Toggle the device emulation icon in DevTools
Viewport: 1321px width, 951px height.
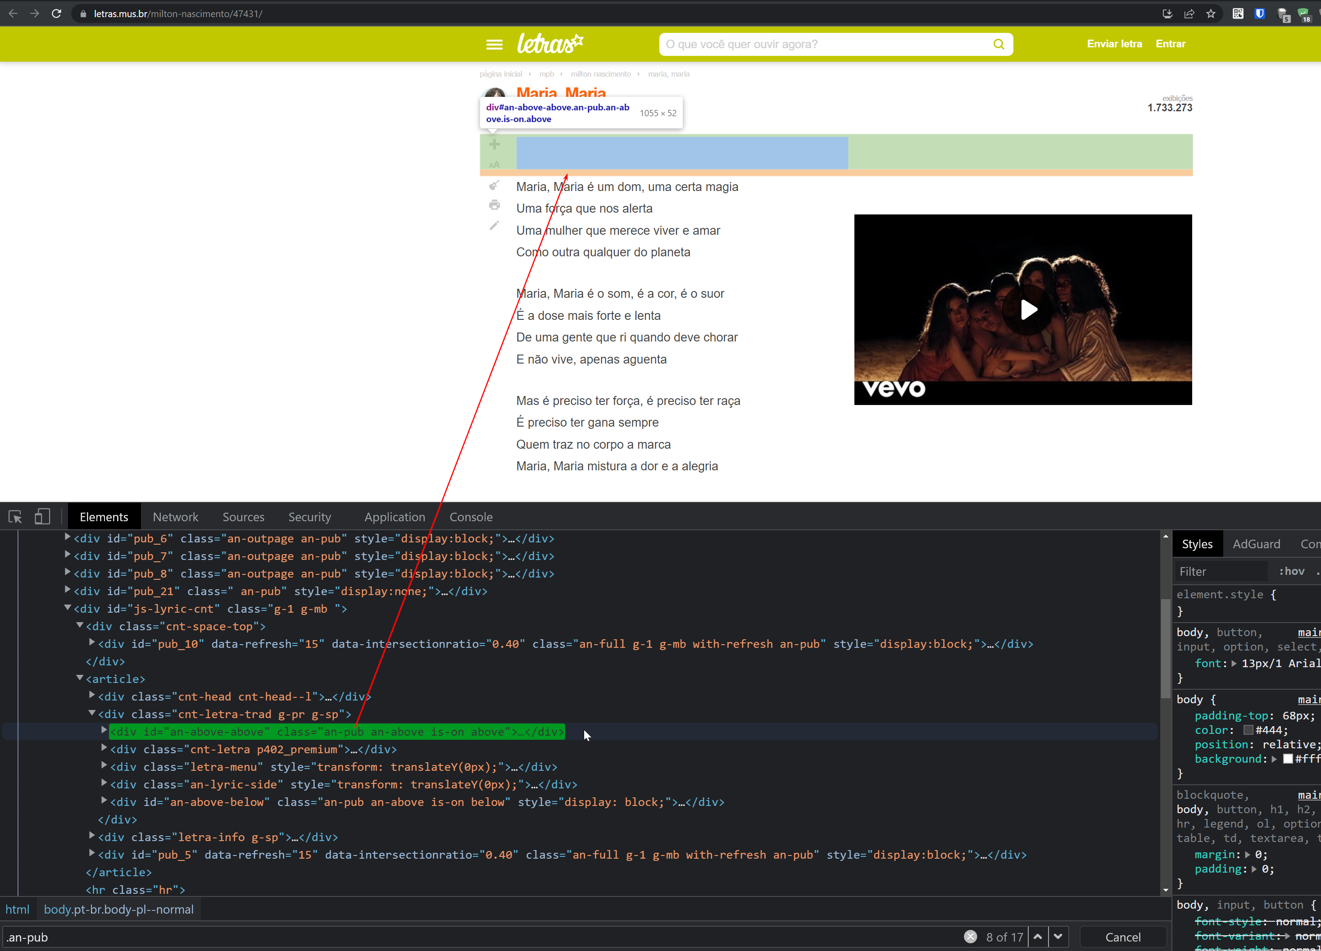tap(42, 517)
